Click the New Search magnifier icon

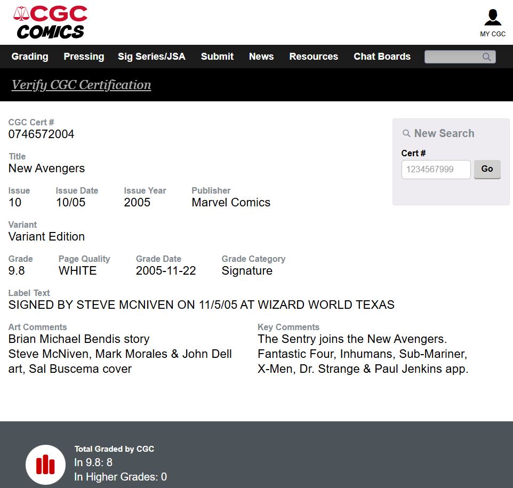pyautogui.click(x=406, y=133)
